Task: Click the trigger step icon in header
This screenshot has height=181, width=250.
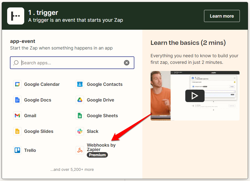Action: (x=16, y=16)
